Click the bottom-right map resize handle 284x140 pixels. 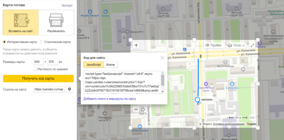(x=258, y=128)
